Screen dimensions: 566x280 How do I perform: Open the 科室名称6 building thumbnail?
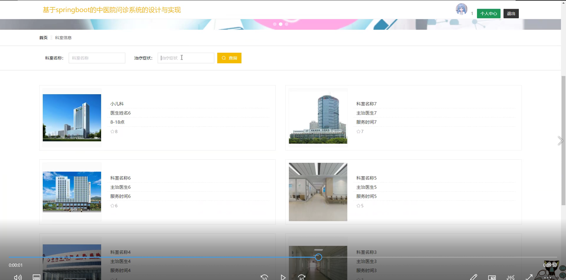[x=72, y=192]
